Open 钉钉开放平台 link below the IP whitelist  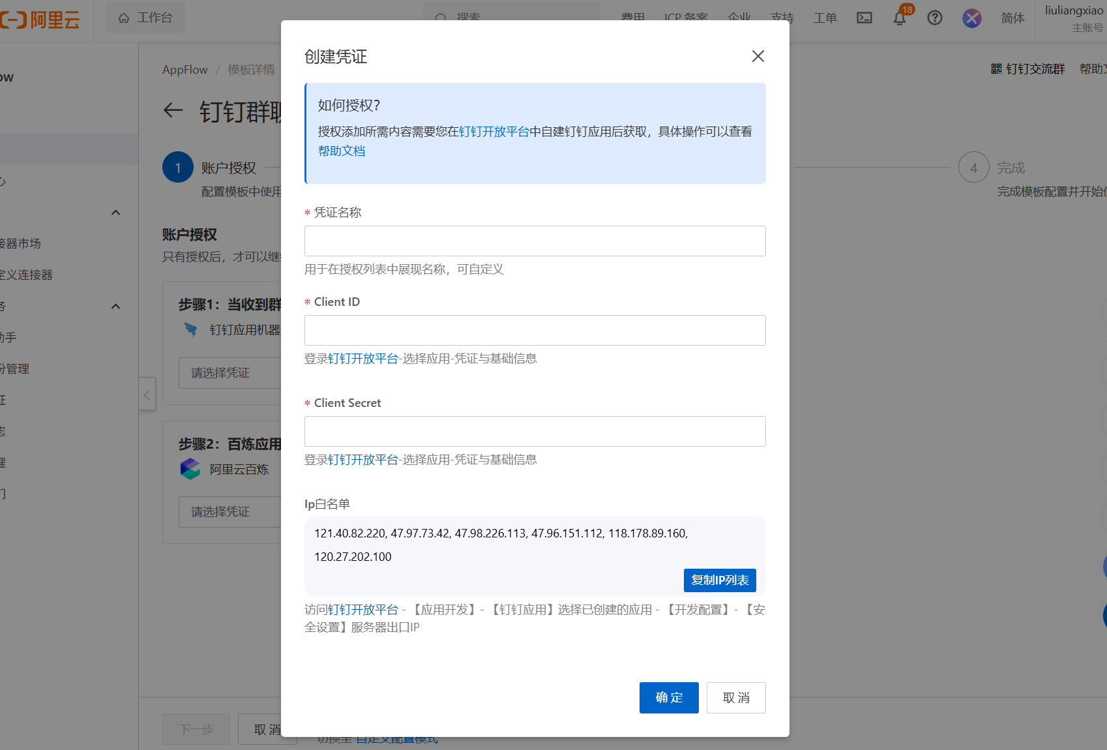coord(363,610)
